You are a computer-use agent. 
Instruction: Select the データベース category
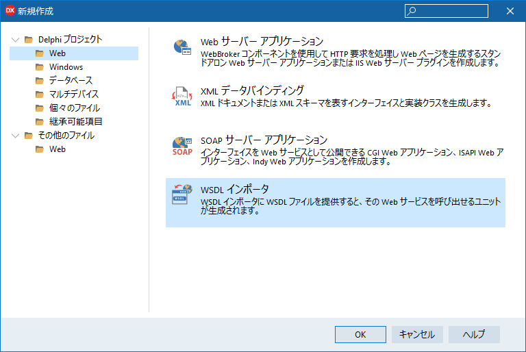point(71,81)
